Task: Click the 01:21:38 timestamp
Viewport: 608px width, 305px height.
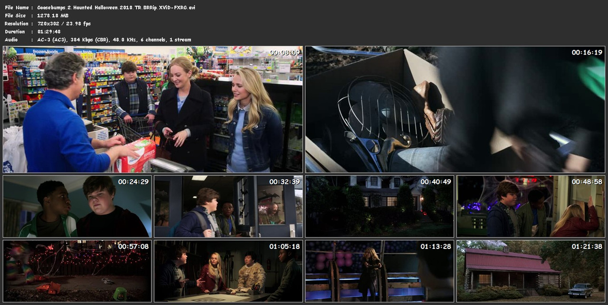Action: (587, 246)
